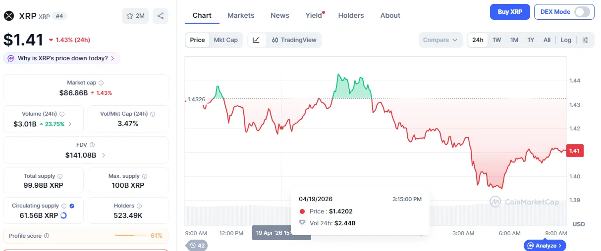
Task: Click the XRP coin logo icon
Action: click(x=9, y=16)
